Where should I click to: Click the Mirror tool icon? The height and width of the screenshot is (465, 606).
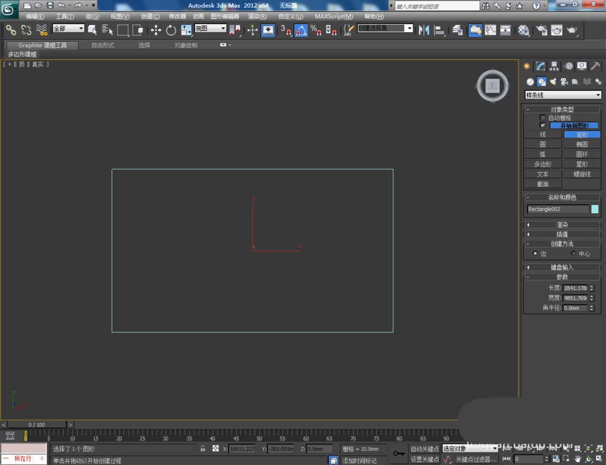click(x=424, y=30)
